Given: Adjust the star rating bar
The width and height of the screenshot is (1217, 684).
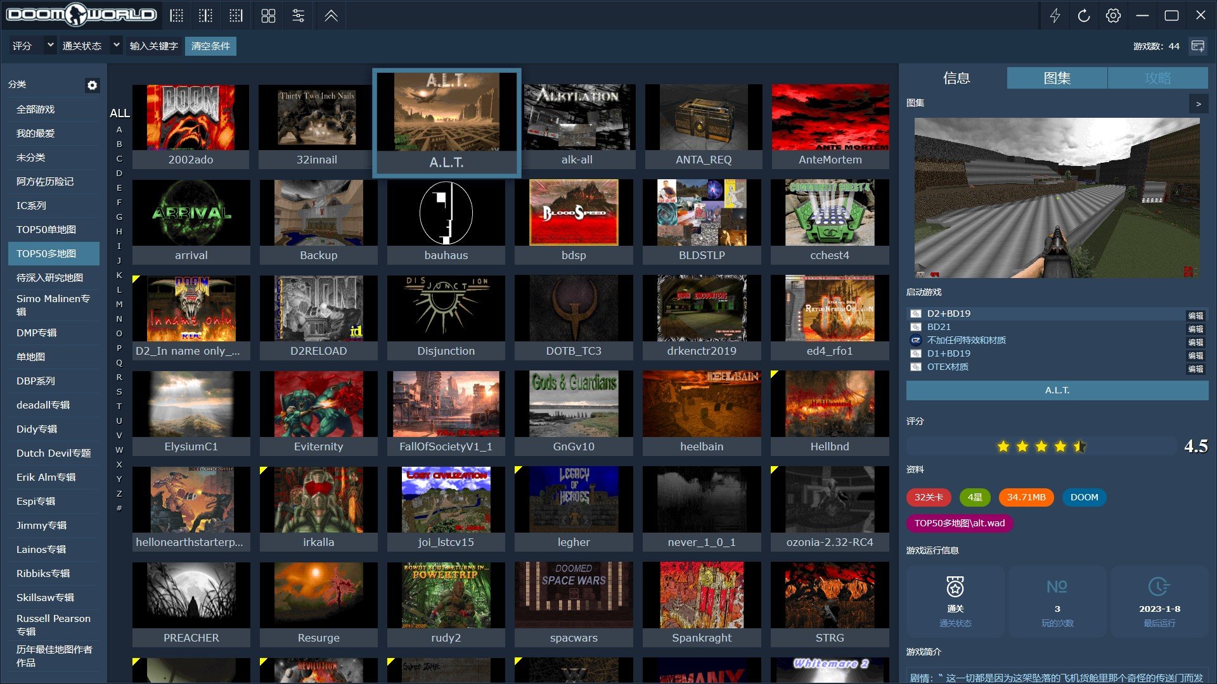Looking at the screenshot, I should (x=1041, y=446).
